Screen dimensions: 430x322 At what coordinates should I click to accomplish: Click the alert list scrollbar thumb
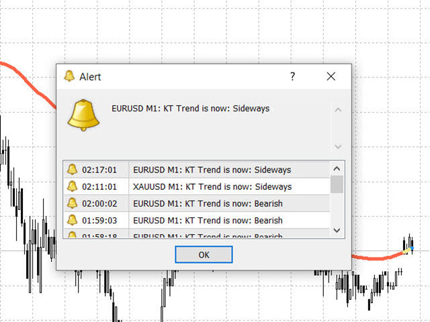[x=337, y=184]
